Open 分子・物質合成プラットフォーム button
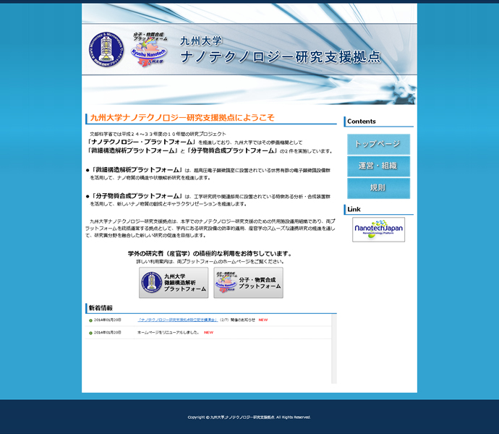The height and width of the screenshot is (434, 499). click(x=248, y=283)
